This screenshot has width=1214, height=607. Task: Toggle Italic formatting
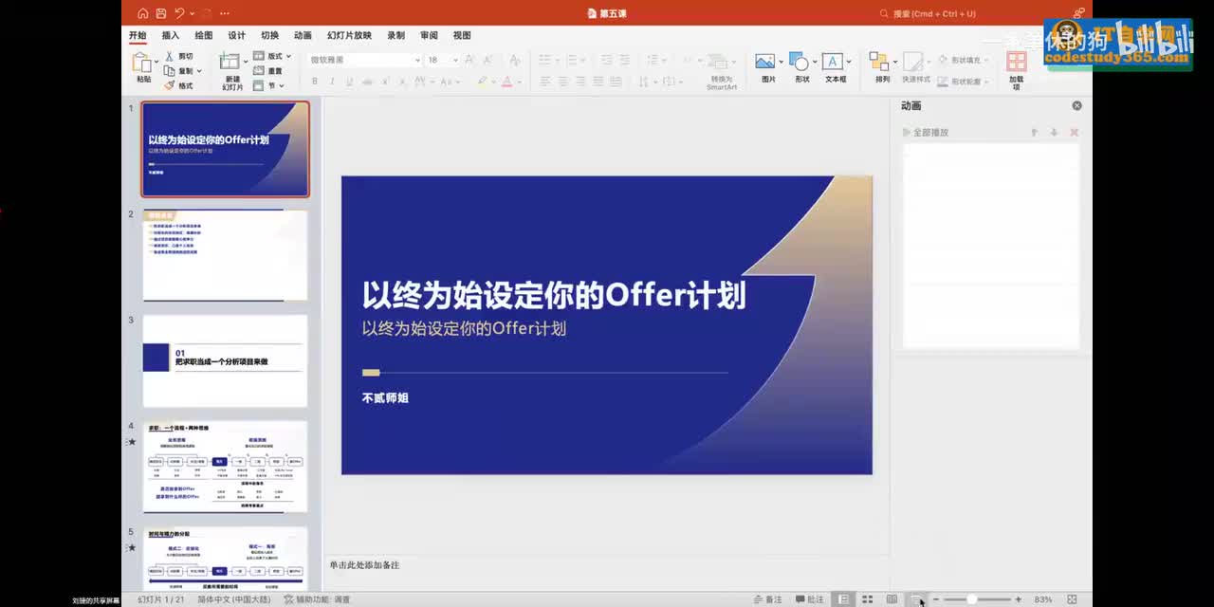click(x=331, y=82)
